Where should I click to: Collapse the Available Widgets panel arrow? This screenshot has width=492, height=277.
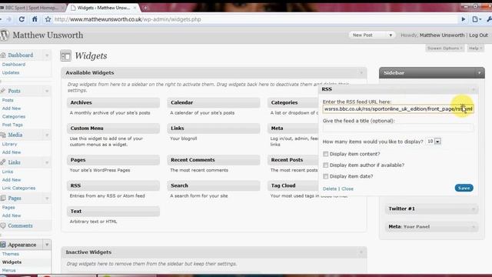click(361, 73)
